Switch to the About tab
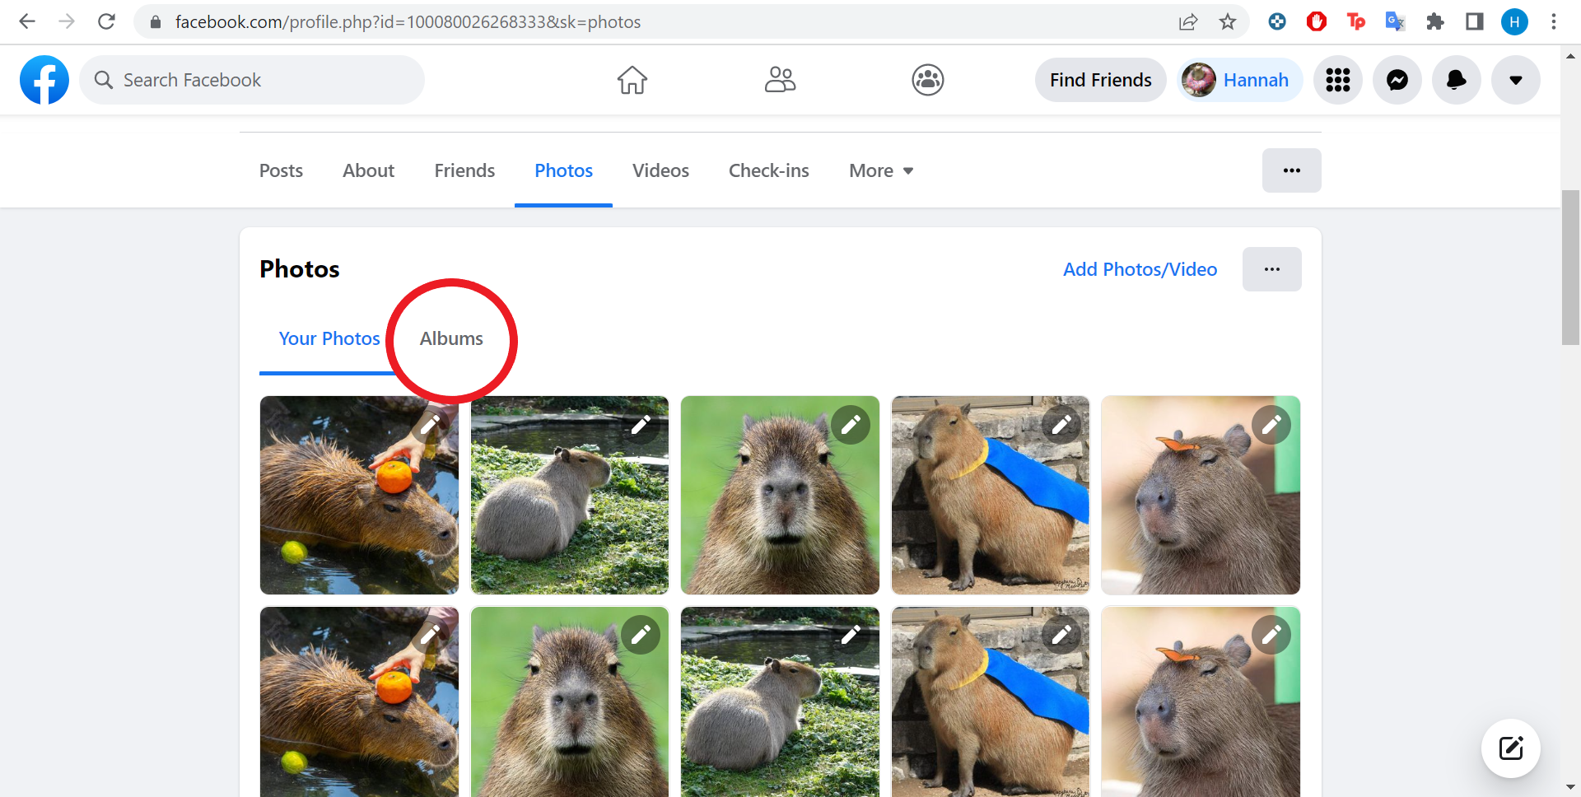 pos(368,170)
